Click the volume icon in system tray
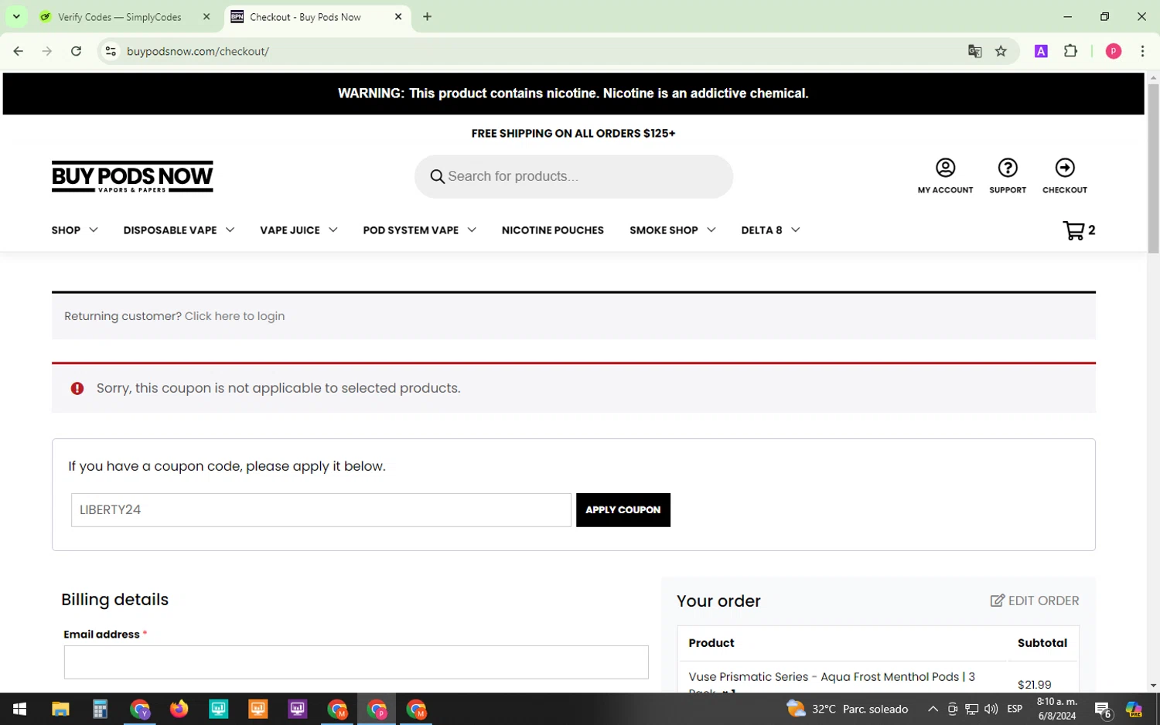The height and width of the screenshot is (725, 1160). 991,709
